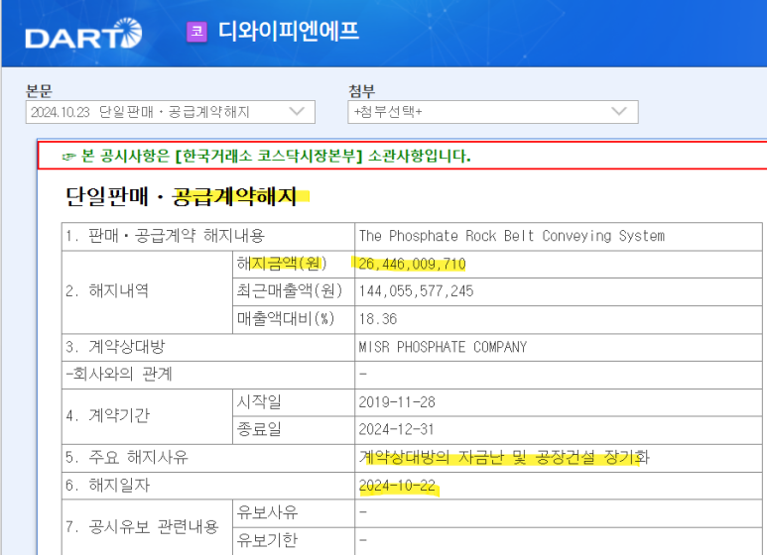Click the label 유보사유
Screen dimensions: 767x555
tap(267, 512)
